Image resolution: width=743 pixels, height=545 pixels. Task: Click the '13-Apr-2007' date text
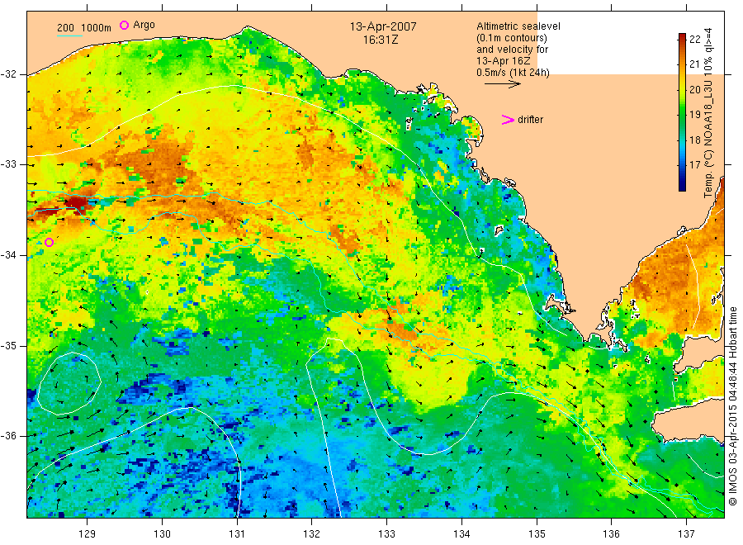click(x=383, y=26)
